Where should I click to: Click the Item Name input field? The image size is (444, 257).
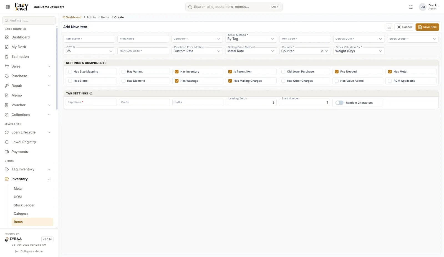[x=89, y=39]
